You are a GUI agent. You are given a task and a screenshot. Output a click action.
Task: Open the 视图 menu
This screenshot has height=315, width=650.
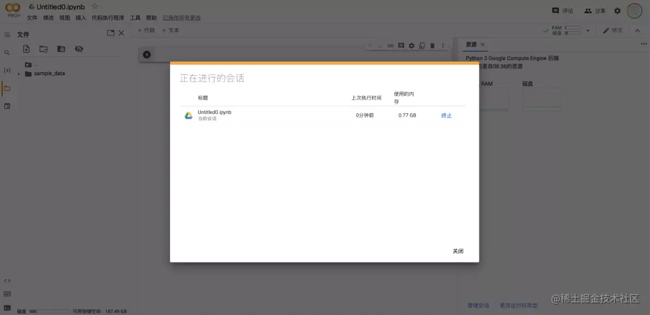pos(65,18)
